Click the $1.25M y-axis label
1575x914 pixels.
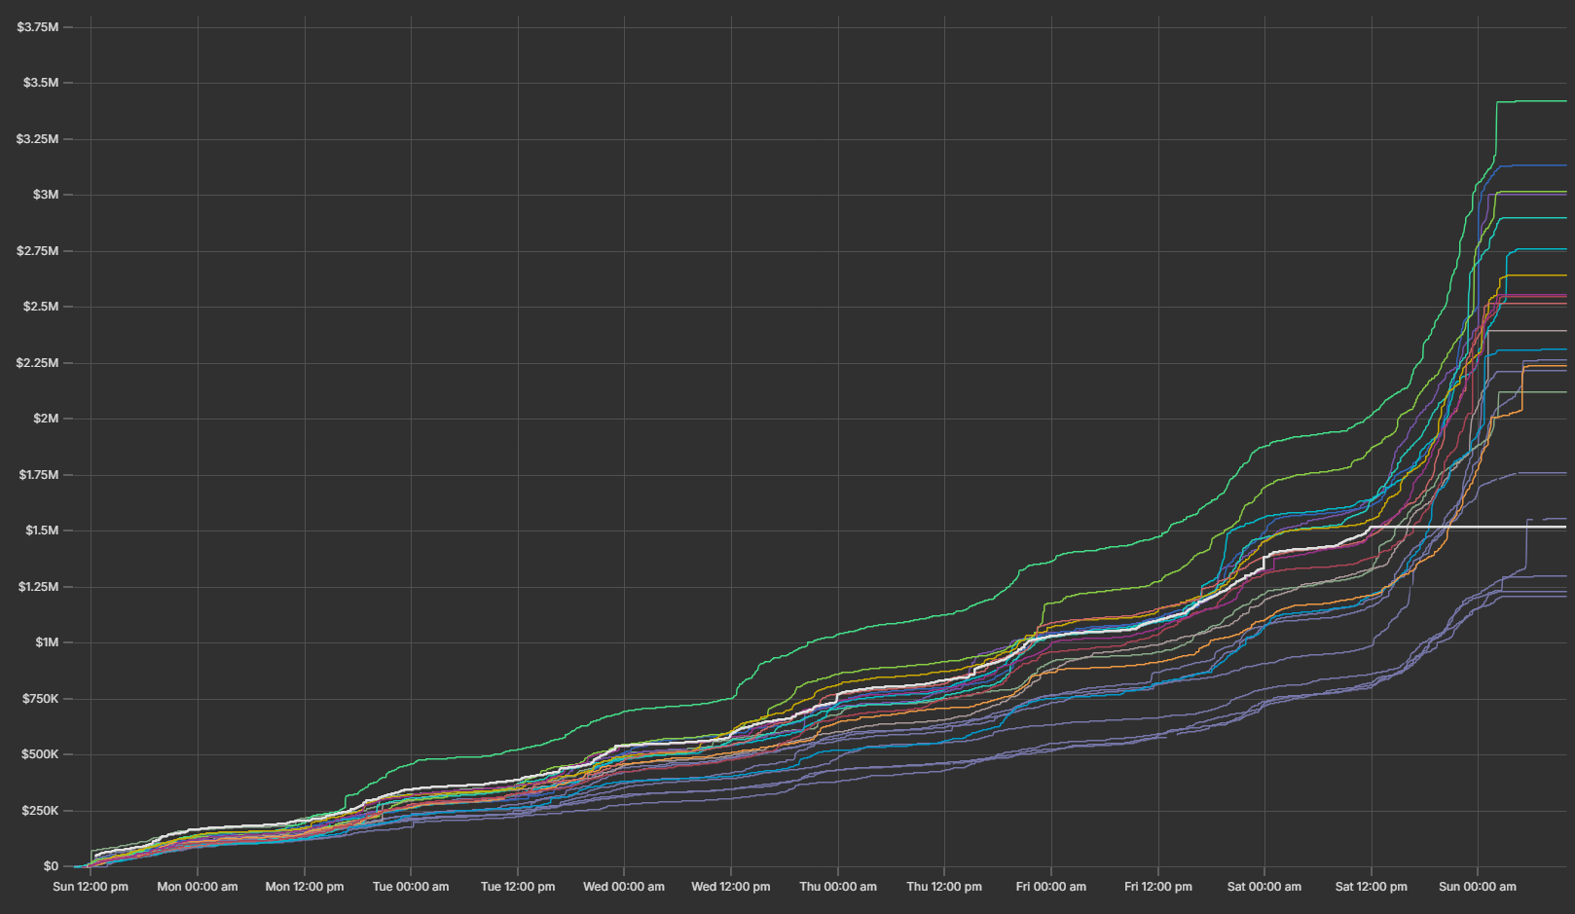39,587
